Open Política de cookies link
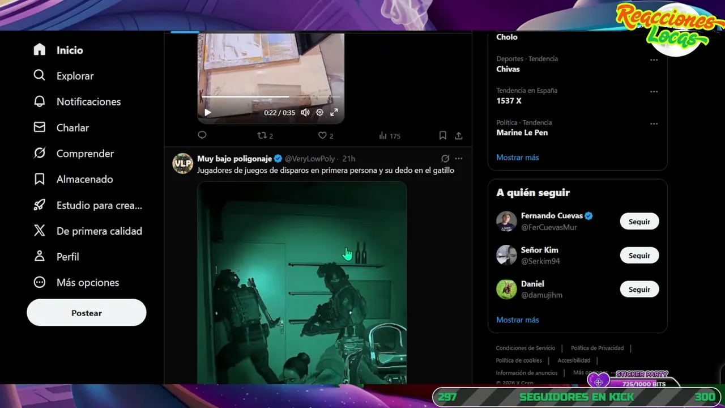Viewport: 725px width, 408px height. click(519, 360)
